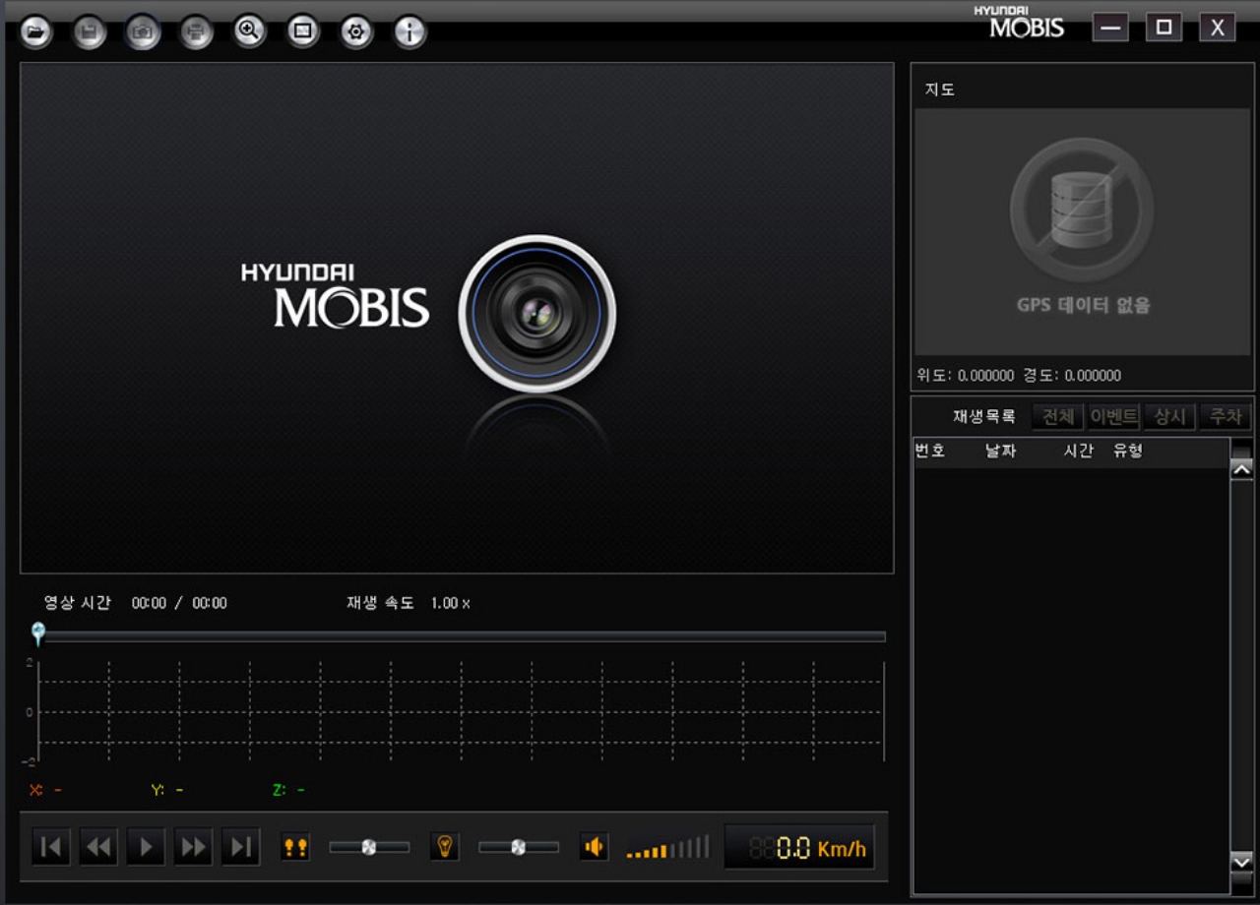Adjust the slider beside the light bulb icon
This screenshot has height=905, width=1260.
pos(519,847)
